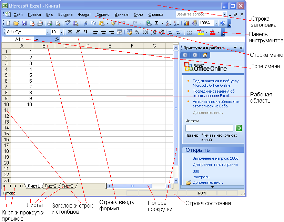Cut selection with the scissors icon

pos(85,23)
